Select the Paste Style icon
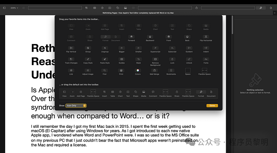Viewport: 277px width, 153px height. point(105,59)
